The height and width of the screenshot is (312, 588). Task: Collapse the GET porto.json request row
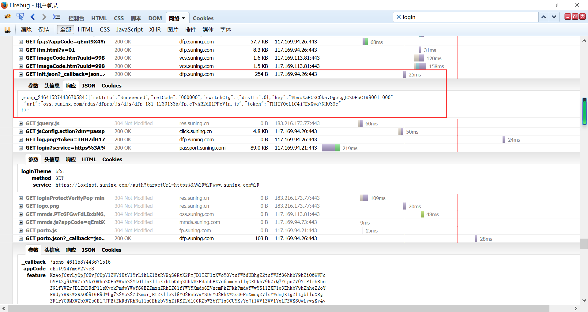(x=21, y=239)
